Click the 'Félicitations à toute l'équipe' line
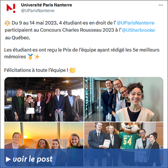This screenshot has width=168, height=168. [x=36, y=70]
